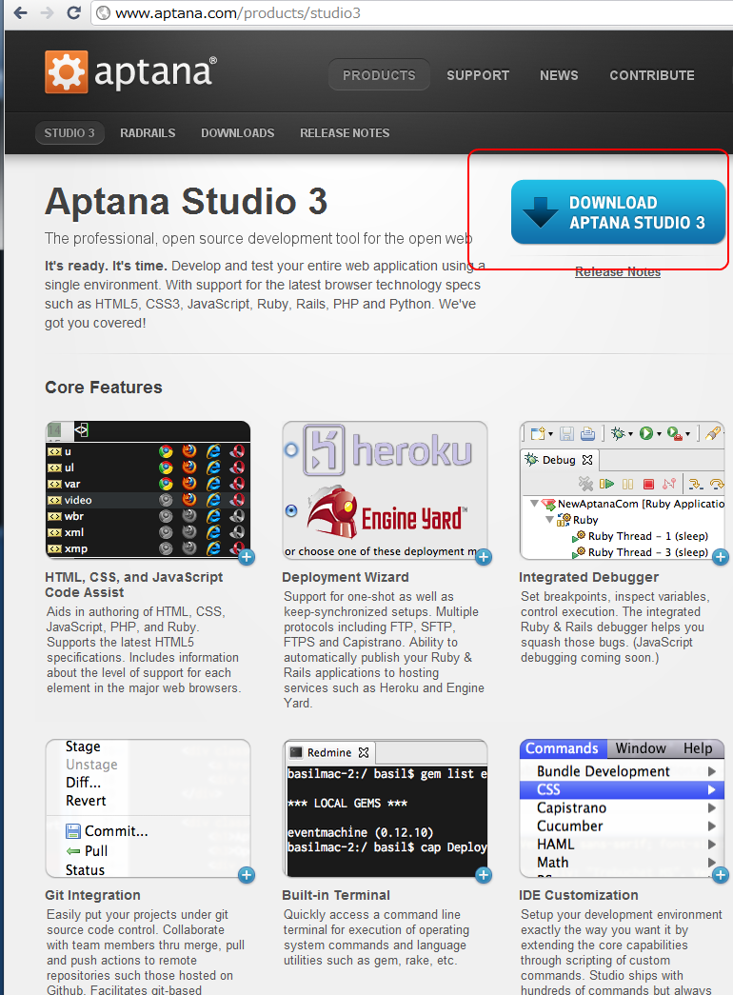Screen dimensions: 733x995
Task: Open the Release Notes sub-navigation tab
Action: (x=345, y=132)
